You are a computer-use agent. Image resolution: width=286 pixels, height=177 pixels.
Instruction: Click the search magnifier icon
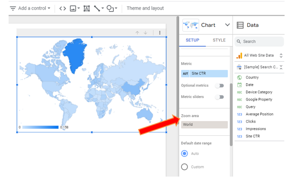point(239,42)
